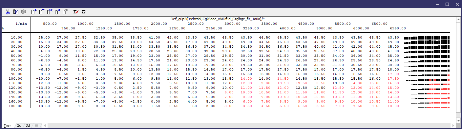The height and width of the screenshot is (129, 462).
Task: Click the vertical scrollbar down arrow
Action: [x=458, y=121]
